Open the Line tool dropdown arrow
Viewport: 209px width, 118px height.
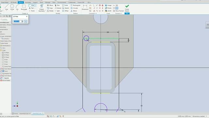point(7,10)
